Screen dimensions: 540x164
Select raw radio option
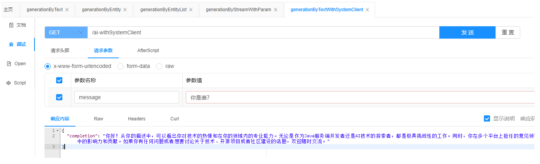tap(159, 66)
